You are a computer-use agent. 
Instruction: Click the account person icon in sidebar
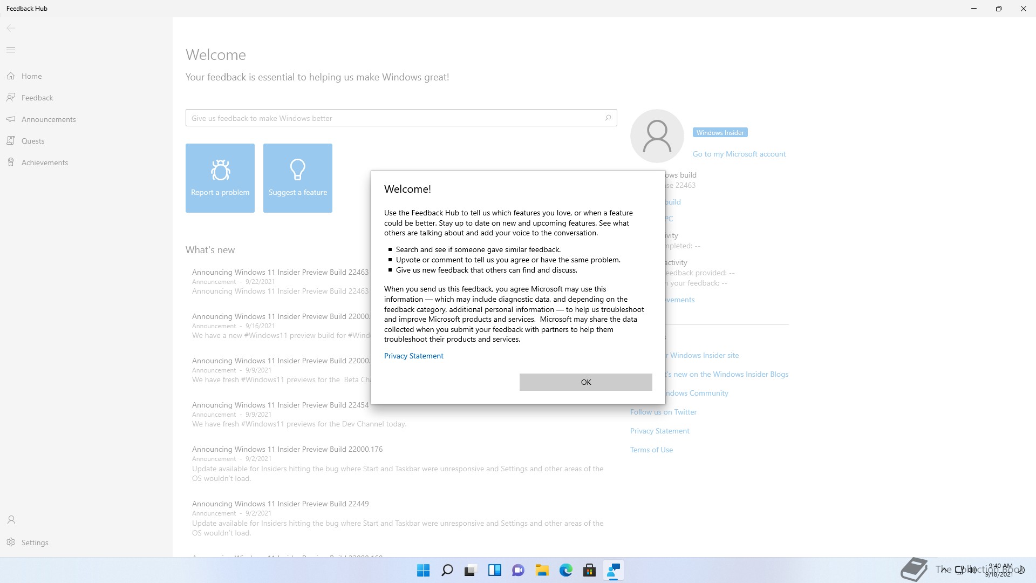coord(11,520)
